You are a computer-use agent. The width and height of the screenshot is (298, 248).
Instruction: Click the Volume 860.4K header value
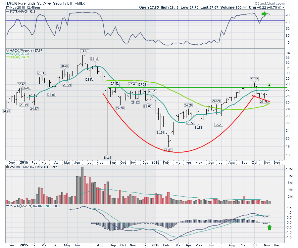(234, 7)
